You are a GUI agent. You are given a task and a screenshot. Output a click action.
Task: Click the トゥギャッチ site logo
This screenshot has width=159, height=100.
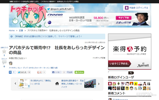pyautogui.click(x=27, y=9)
